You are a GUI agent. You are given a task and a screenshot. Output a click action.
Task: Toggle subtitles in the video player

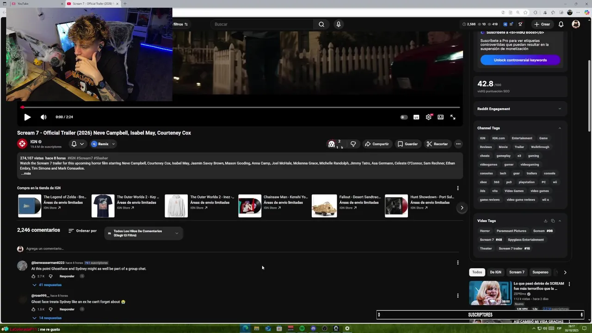416,117
